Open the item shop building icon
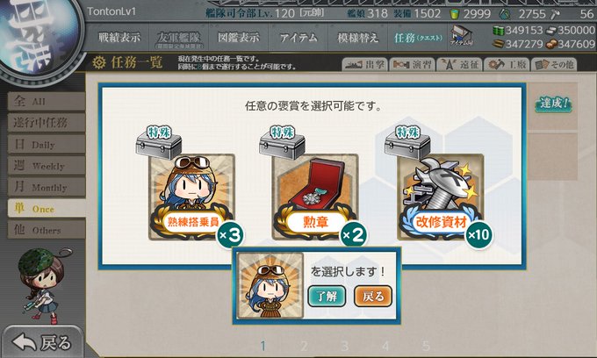 [x=462, y=35]
